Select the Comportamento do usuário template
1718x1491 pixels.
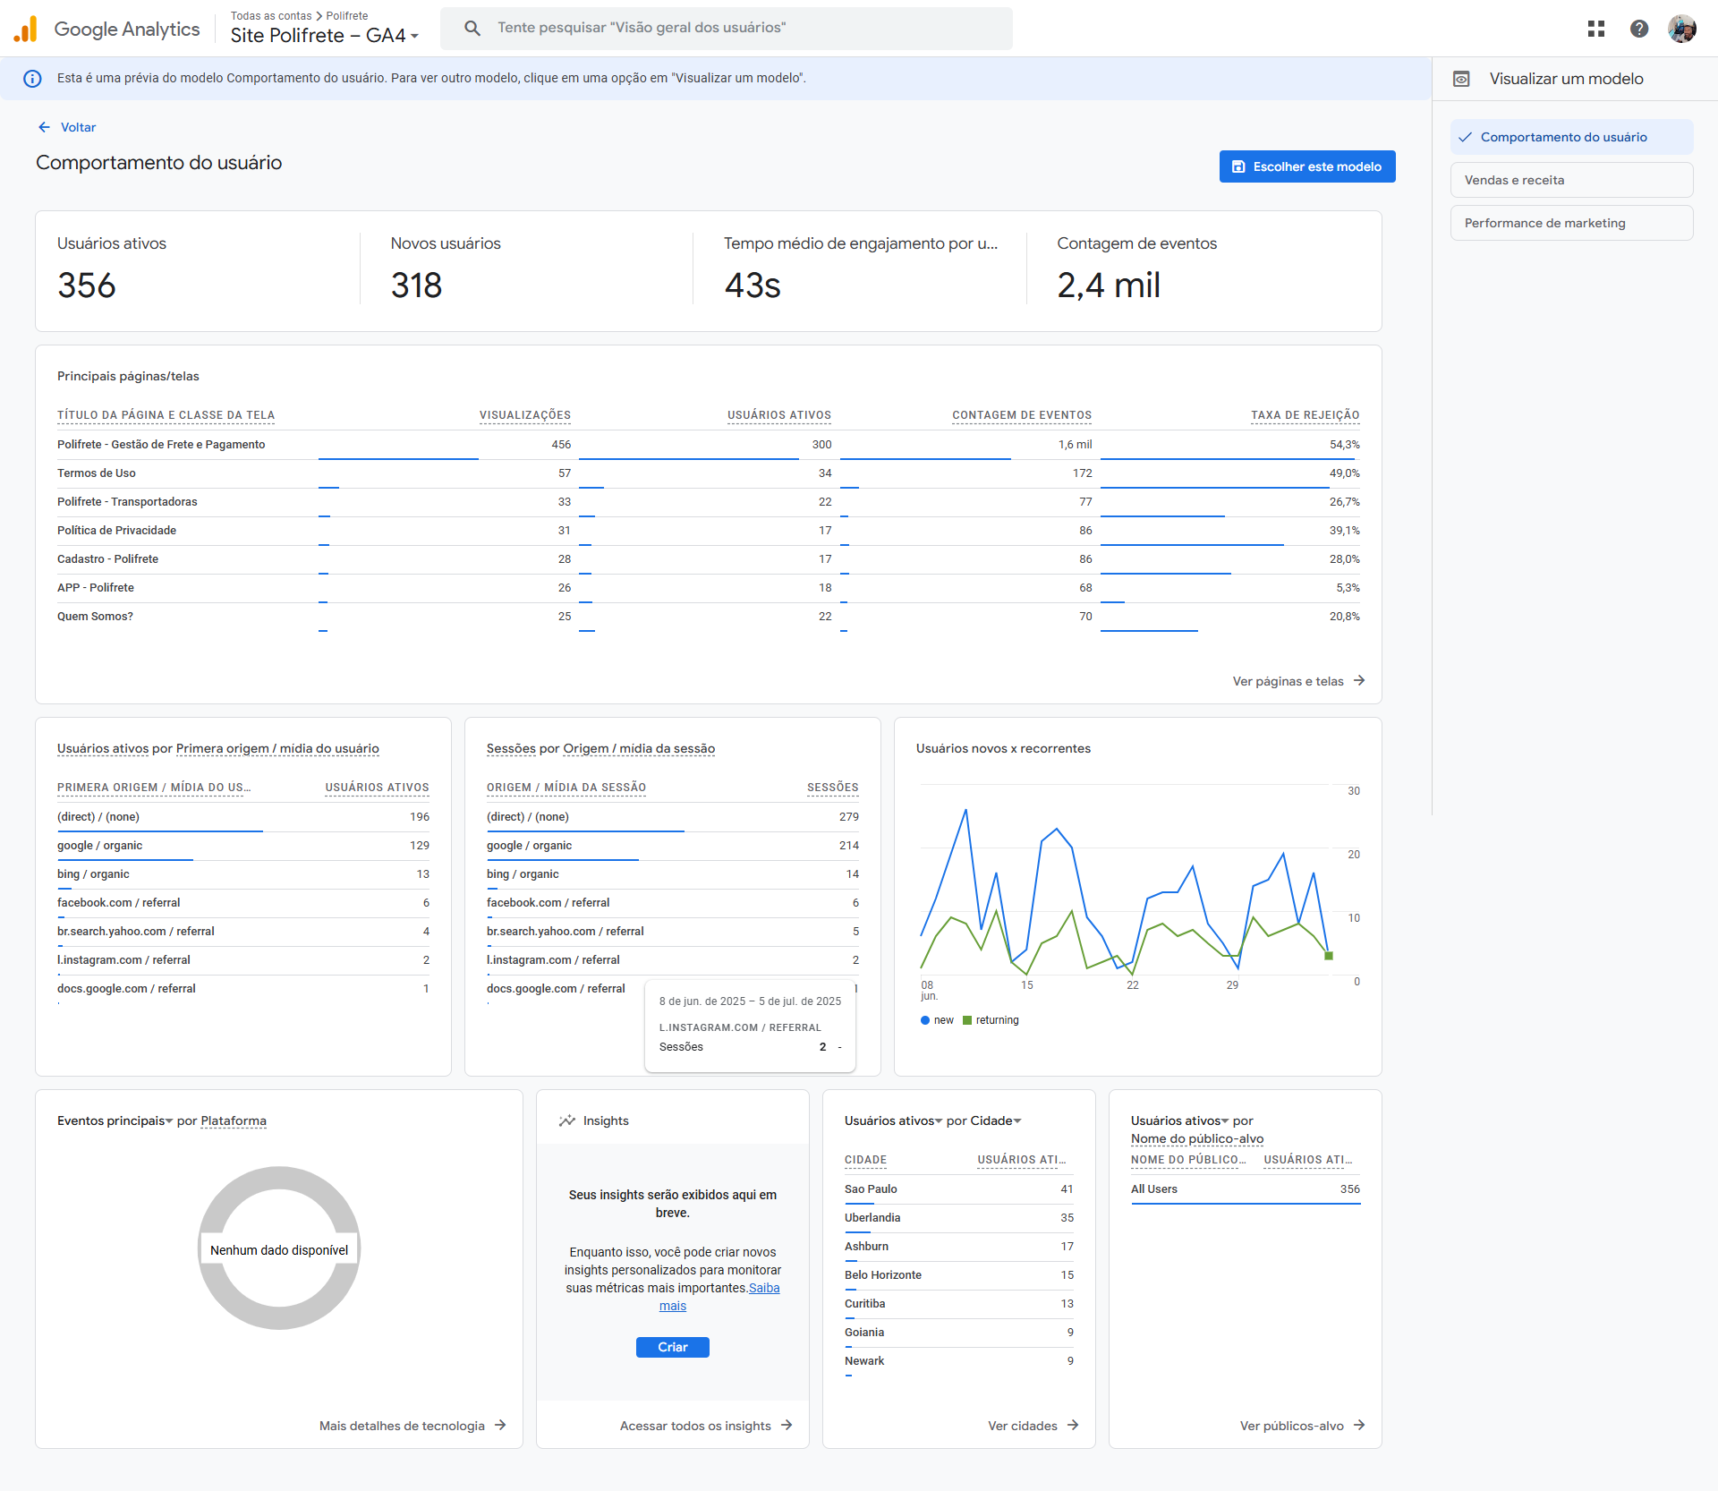tap(1571, 137)
